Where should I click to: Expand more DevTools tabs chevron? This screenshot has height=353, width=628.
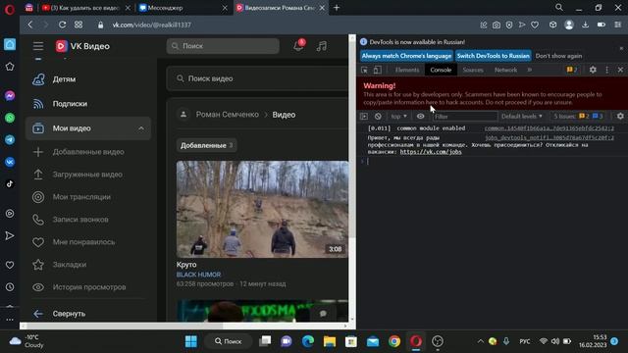coord(530,70)
